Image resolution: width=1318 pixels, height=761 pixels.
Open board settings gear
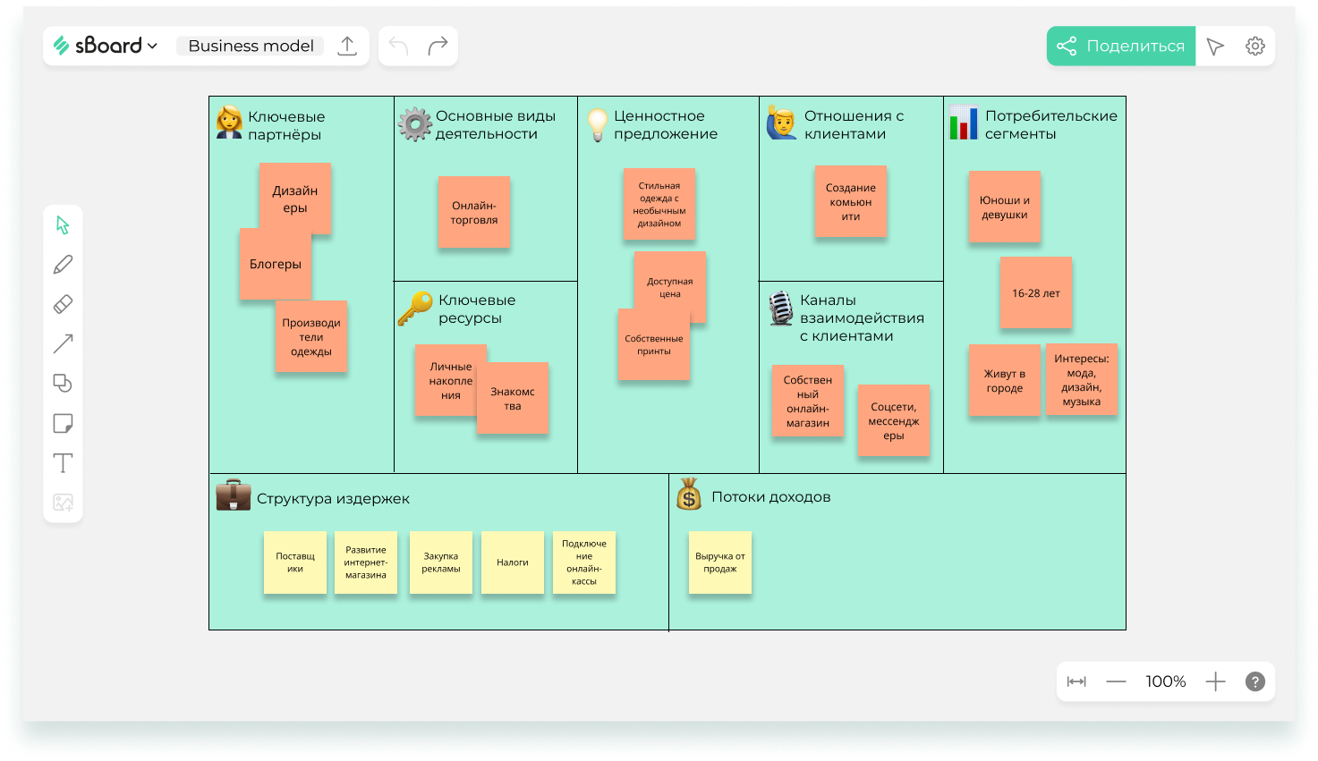[1255, 46]
